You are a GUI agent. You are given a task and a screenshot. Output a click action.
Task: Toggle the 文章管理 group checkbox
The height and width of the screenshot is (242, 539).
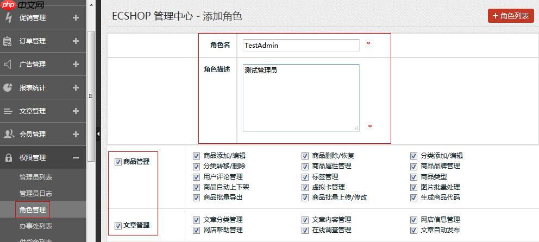118,226
